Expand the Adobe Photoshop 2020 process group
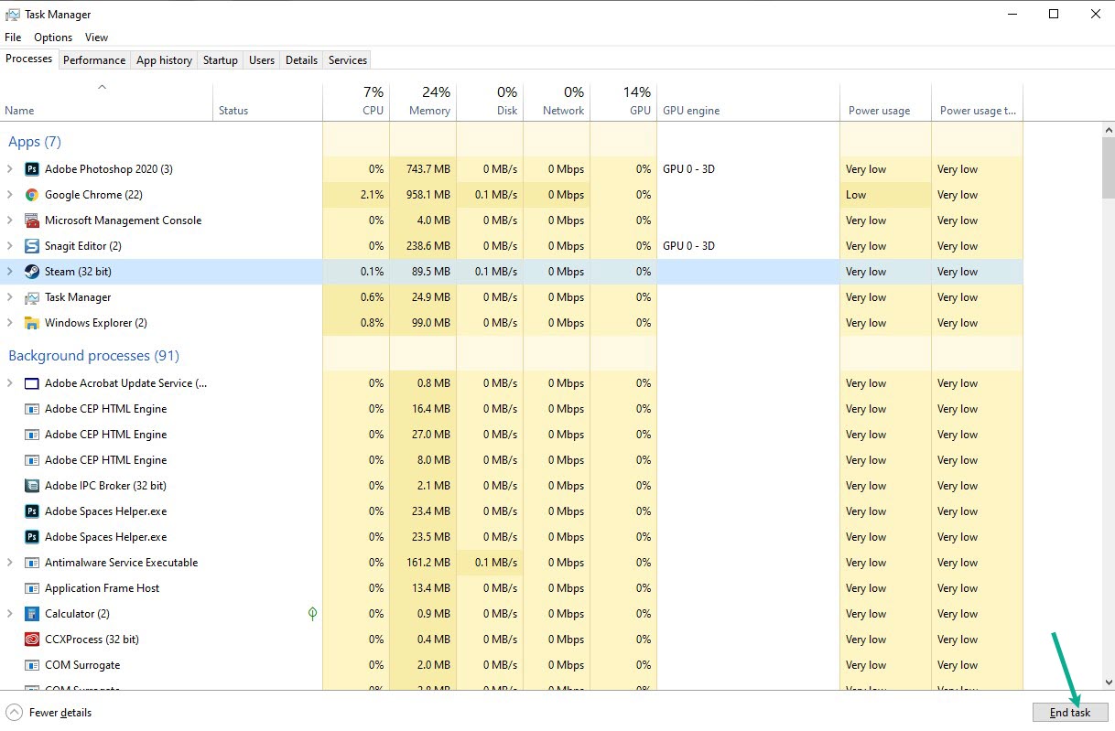 pos(10,169)
